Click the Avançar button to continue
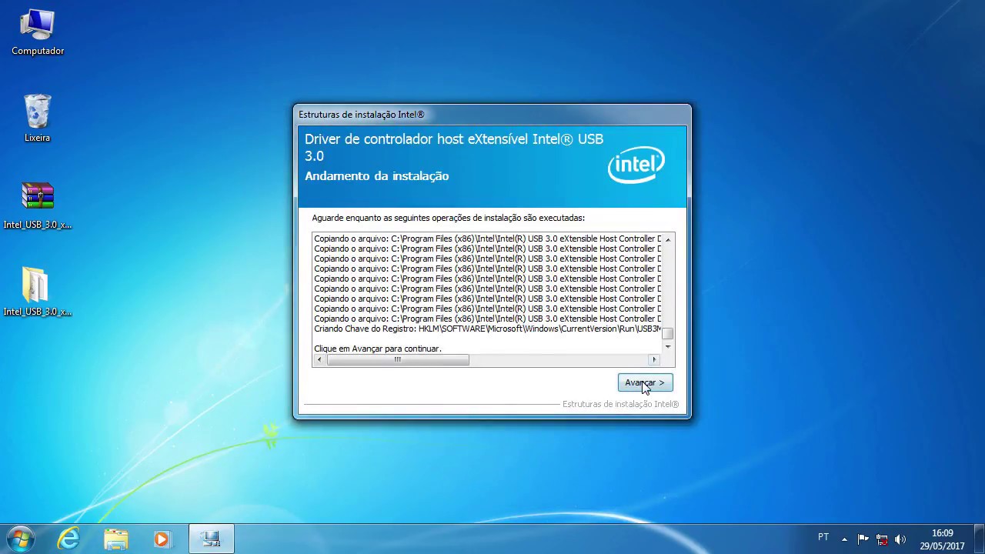This screenshot has width=985, height=554. coord(645,382)
